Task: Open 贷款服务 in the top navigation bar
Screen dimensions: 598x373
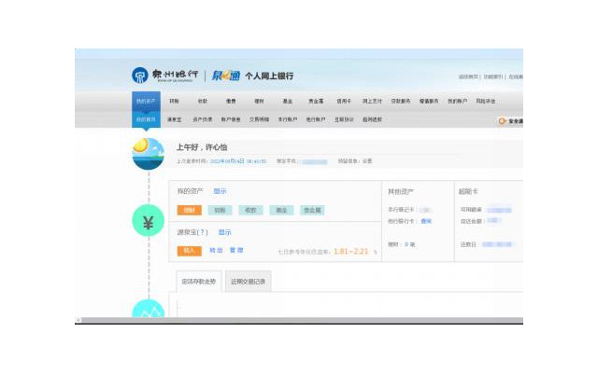Action: pos(401,102)
